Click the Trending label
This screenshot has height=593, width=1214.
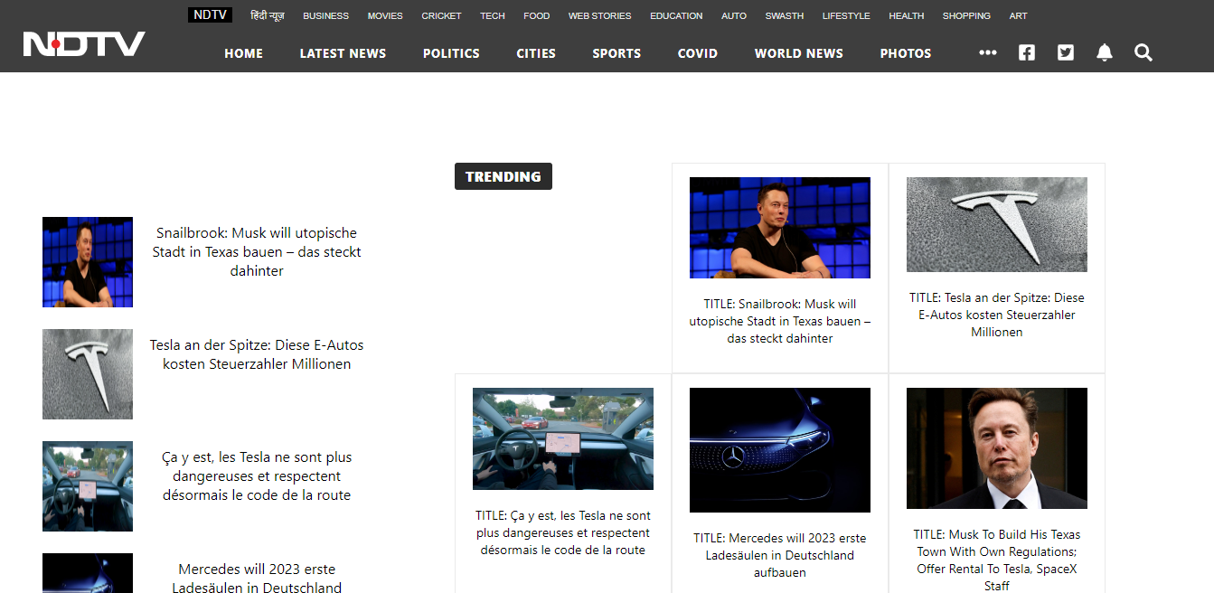click(503, 176)
